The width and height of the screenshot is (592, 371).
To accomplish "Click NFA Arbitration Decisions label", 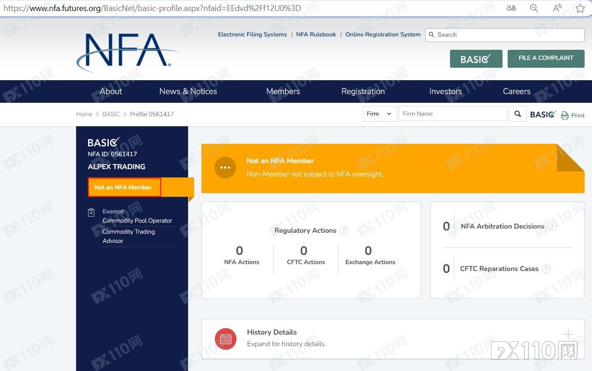I will pyautogui.click(x=503, y=226).
